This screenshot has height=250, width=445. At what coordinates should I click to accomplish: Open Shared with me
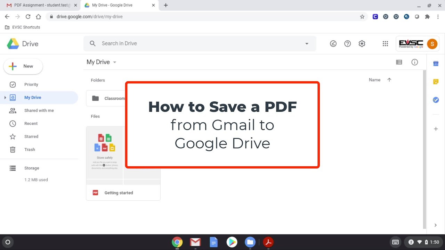click(39, 110)
